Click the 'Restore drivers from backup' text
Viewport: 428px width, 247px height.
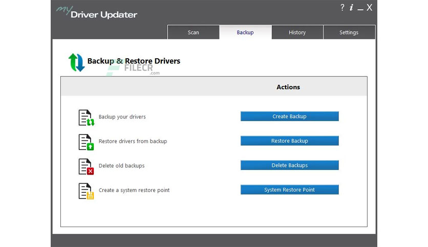(x=133, y=141)
